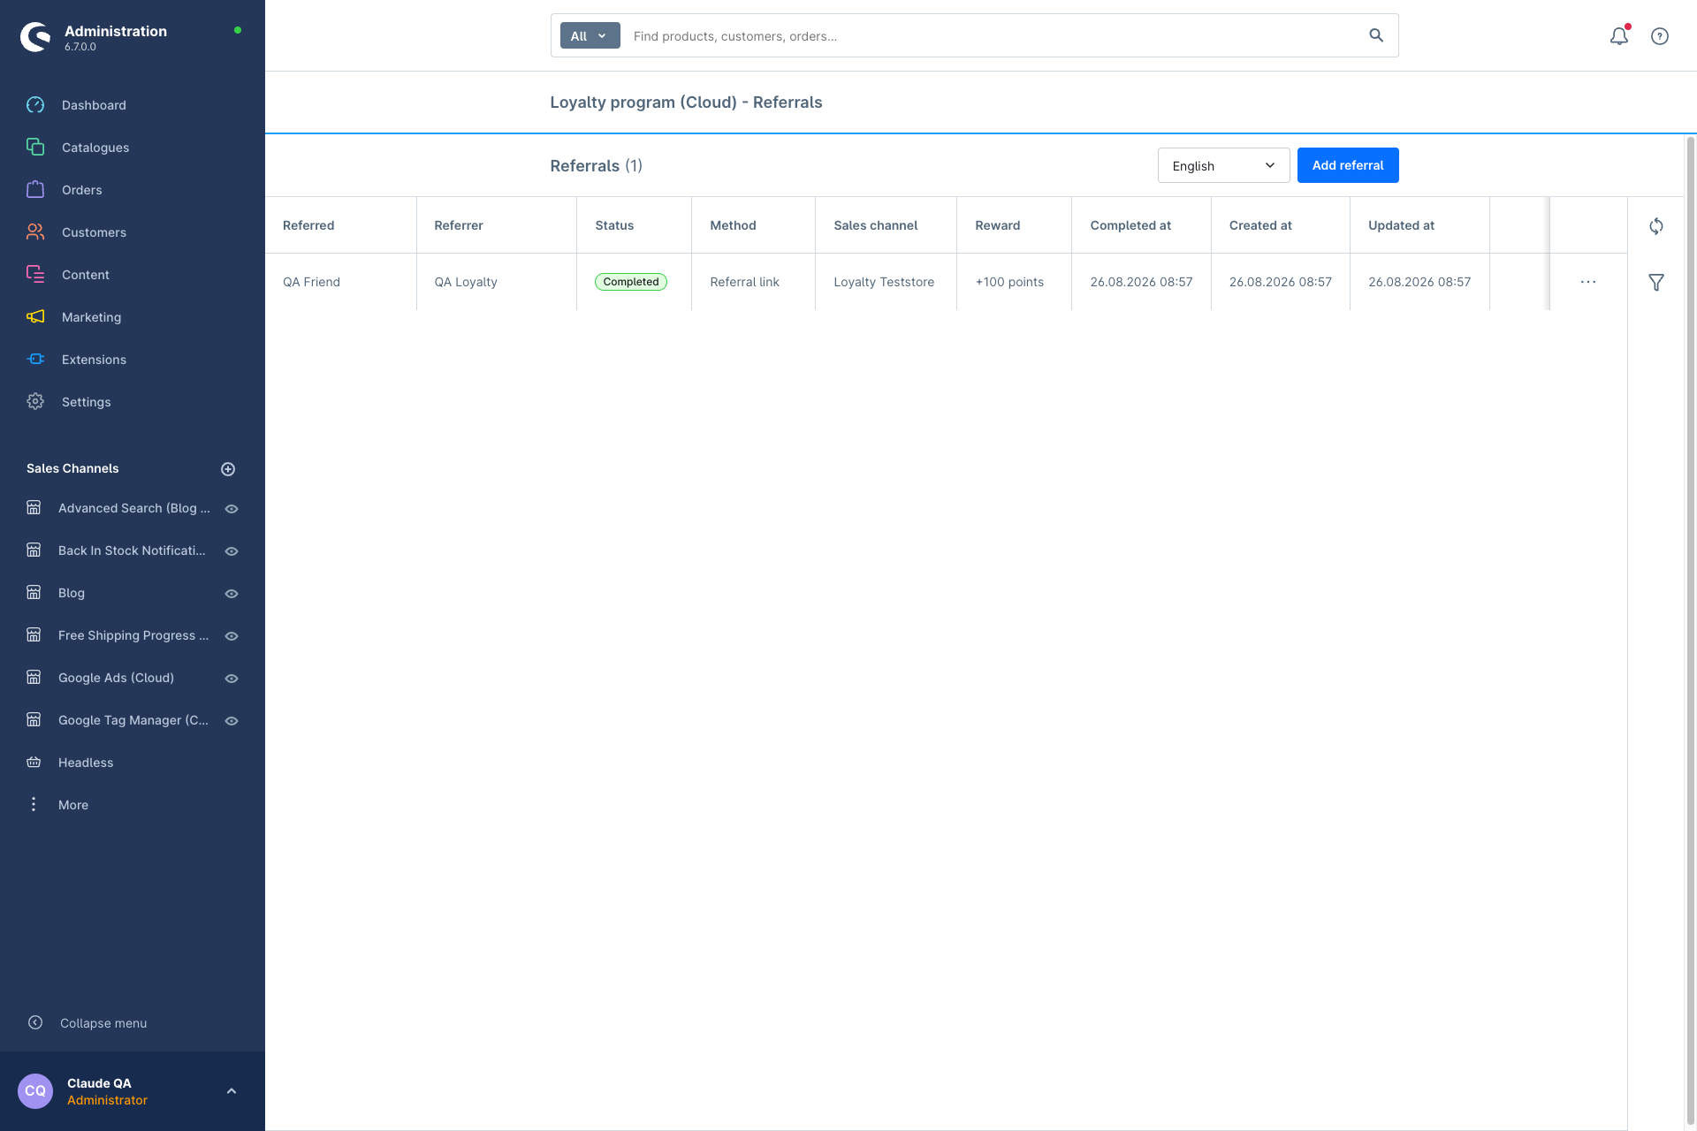
Task: Add a new sales channel plus icon
Action: pos(228,469)
